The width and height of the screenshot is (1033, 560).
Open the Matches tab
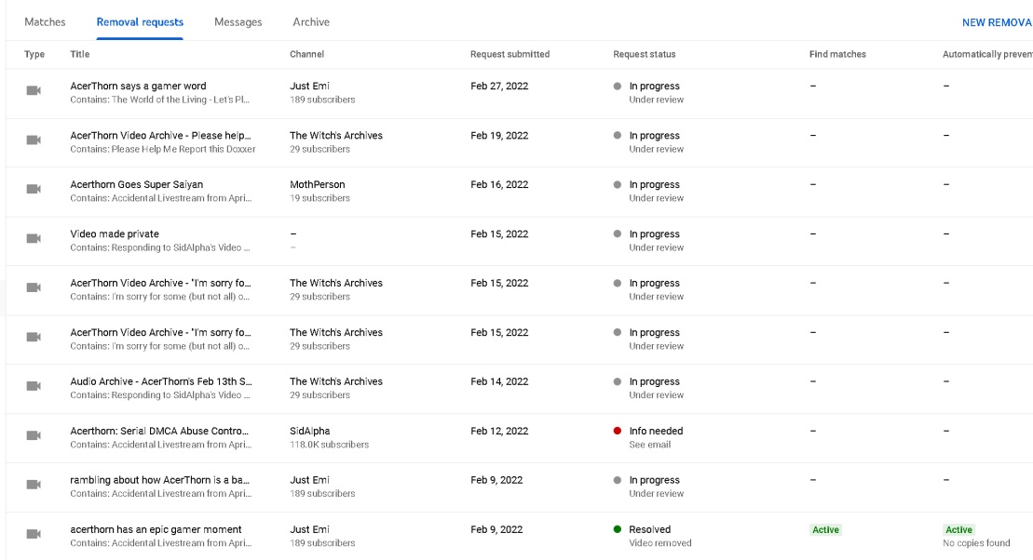(x=45, y=21)
